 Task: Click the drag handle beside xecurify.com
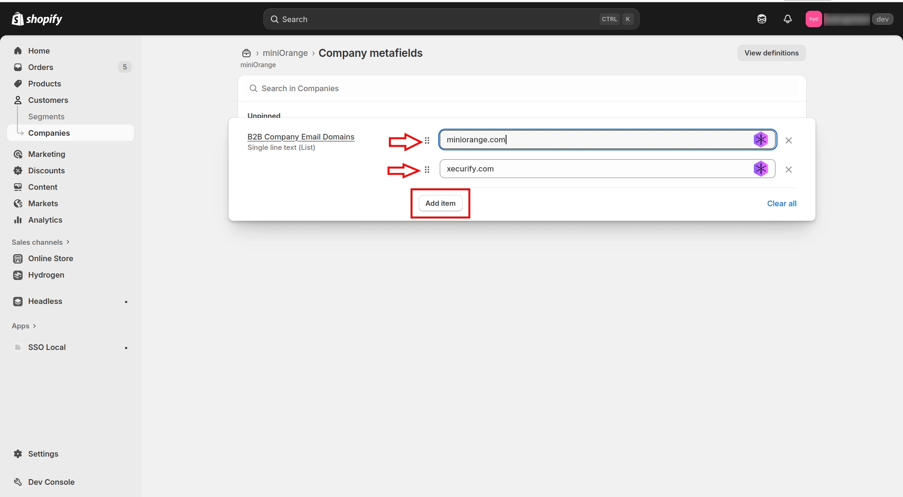(427, 170)
